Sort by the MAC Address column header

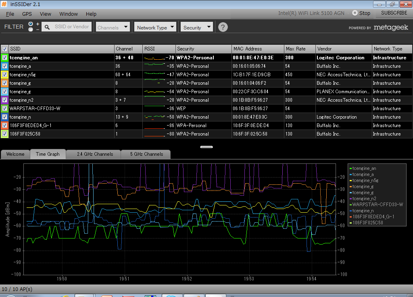[258, 49]
